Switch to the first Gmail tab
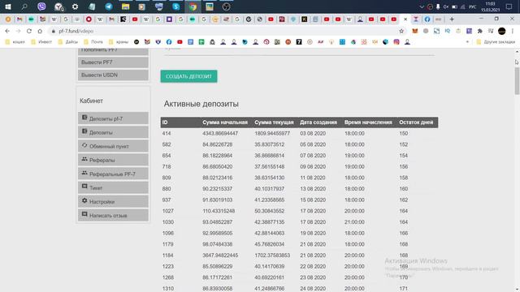The image size is (520, 292). coord(19,19)
